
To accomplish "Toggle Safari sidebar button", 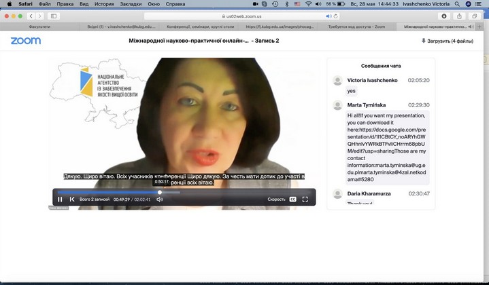I will point(54,16).
